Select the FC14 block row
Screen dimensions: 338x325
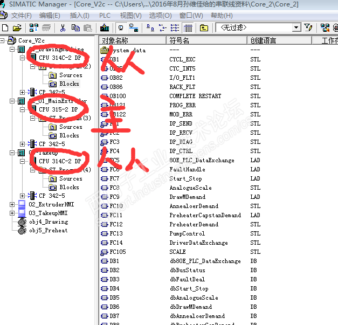pos(116,243)
